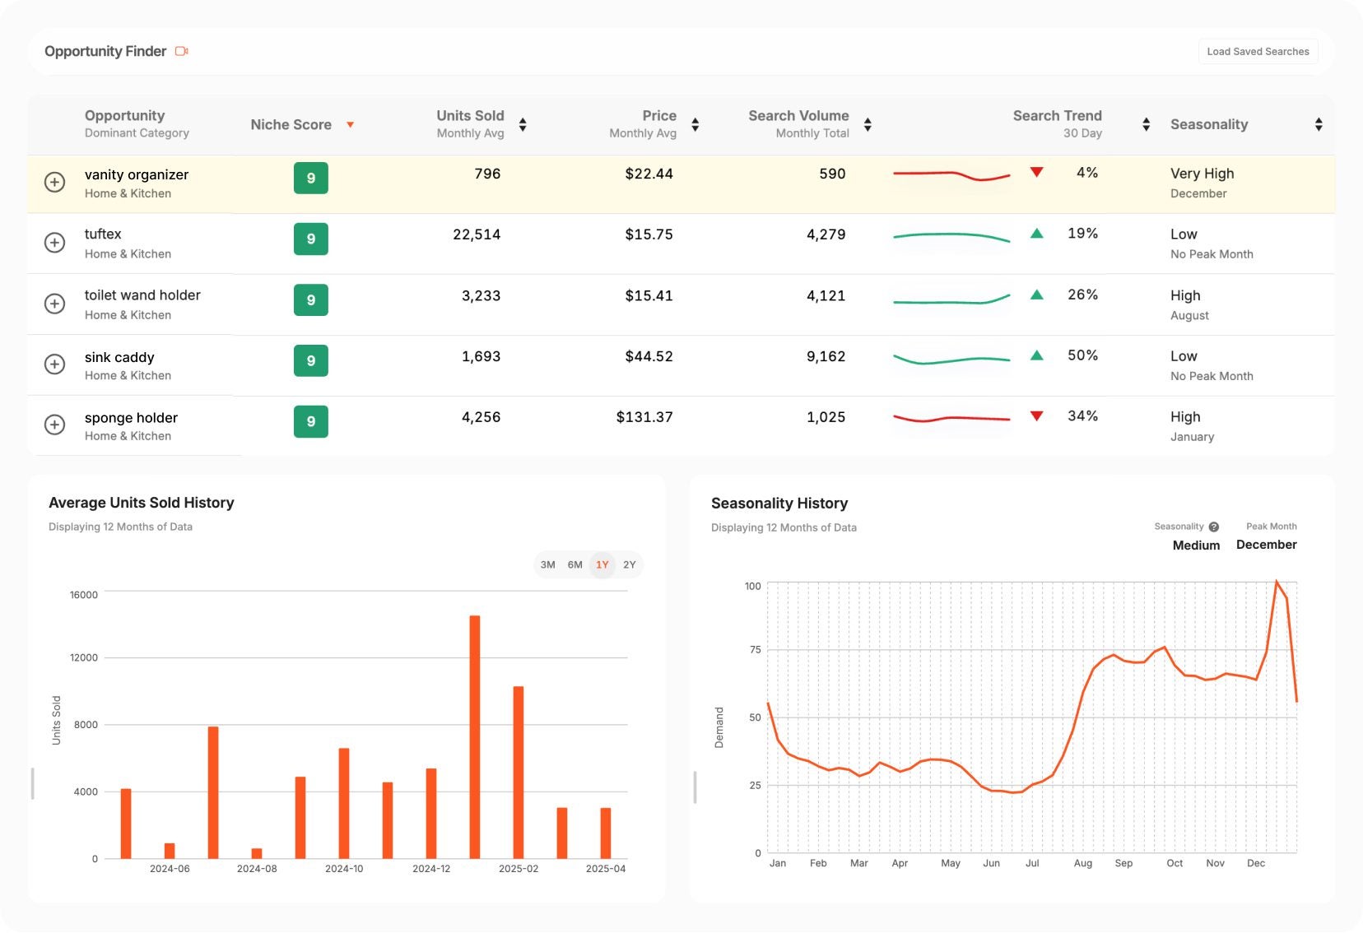Sort the Search Volume column
The width and height of the screenshot is (1363, 933).
click(868, 124)
